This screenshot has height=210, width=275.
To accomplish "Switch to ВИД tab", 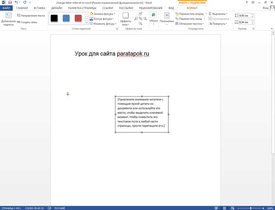I will tap(171, 8).
